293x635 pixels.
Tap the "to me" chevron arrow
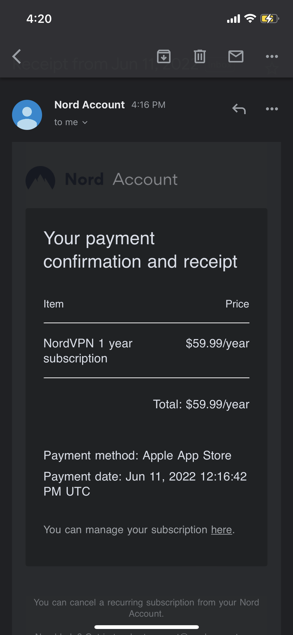pos(85,123)
